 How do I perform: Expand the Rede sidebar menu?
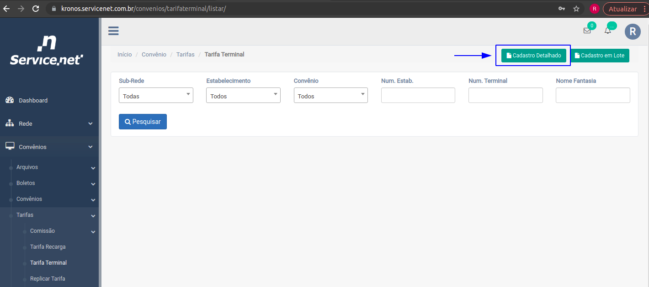[x=49, y=124]
